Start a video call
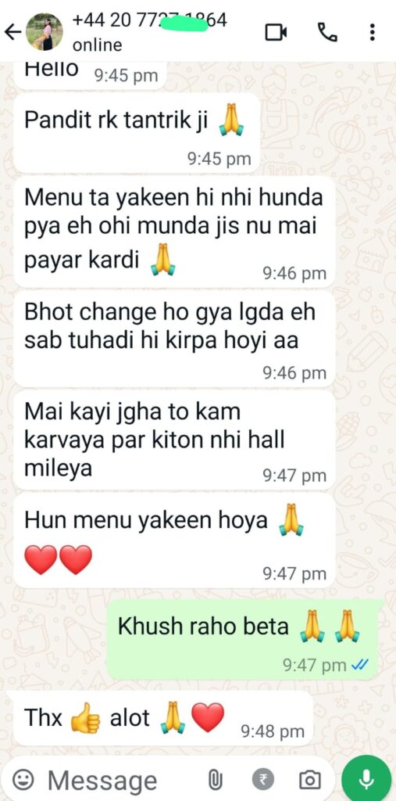This screenshot has height=801, width=396. pyautogui.click(x=276, y=32)
